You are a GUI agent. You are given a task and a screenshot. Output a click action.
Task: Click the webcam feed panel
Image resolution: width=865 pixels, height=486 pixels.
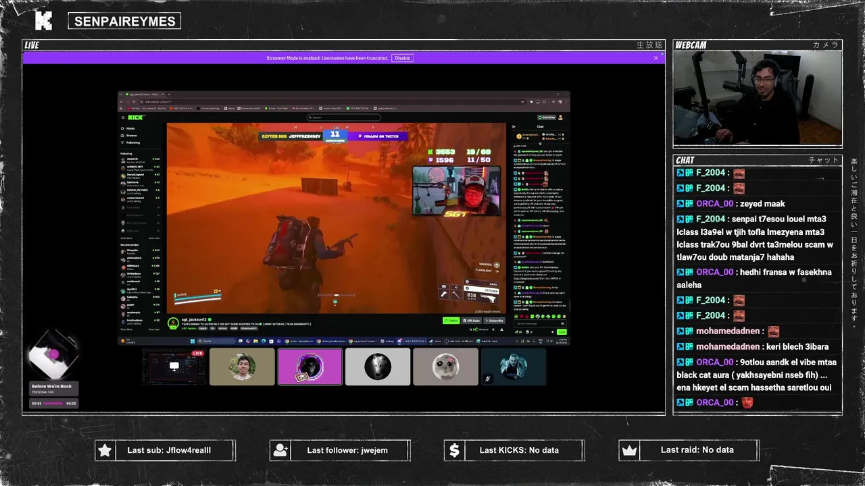(x=758, y=98)
